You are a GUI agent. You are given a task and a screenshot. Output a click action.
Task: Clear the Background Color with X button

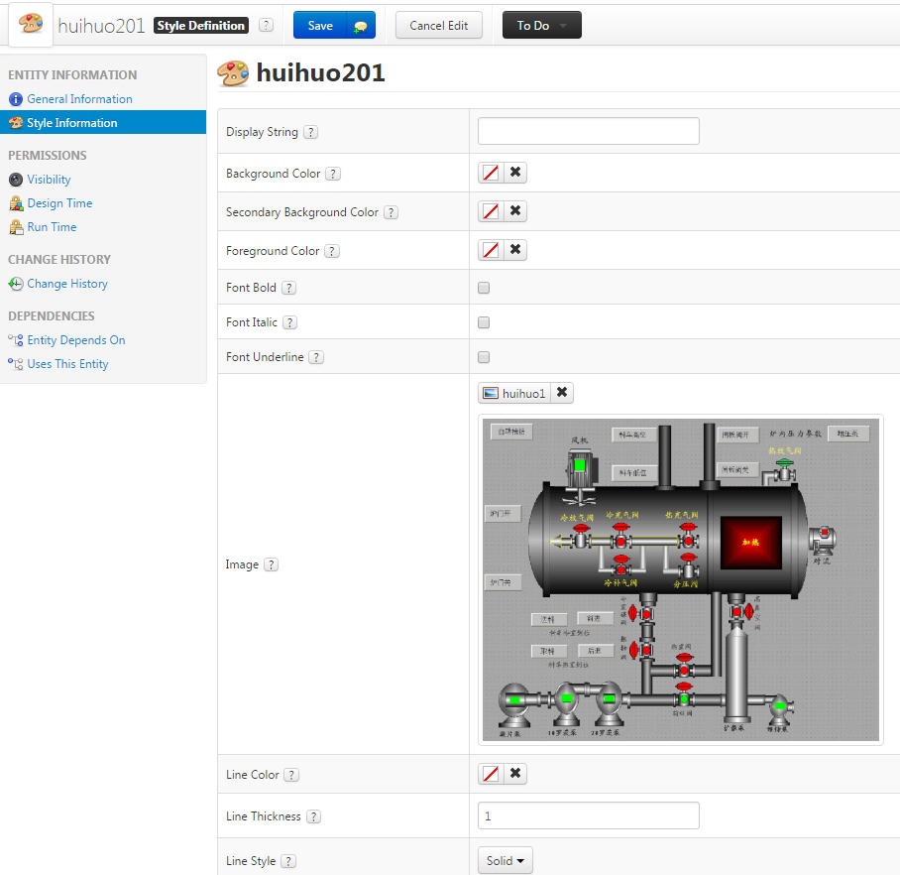[515, 173]
